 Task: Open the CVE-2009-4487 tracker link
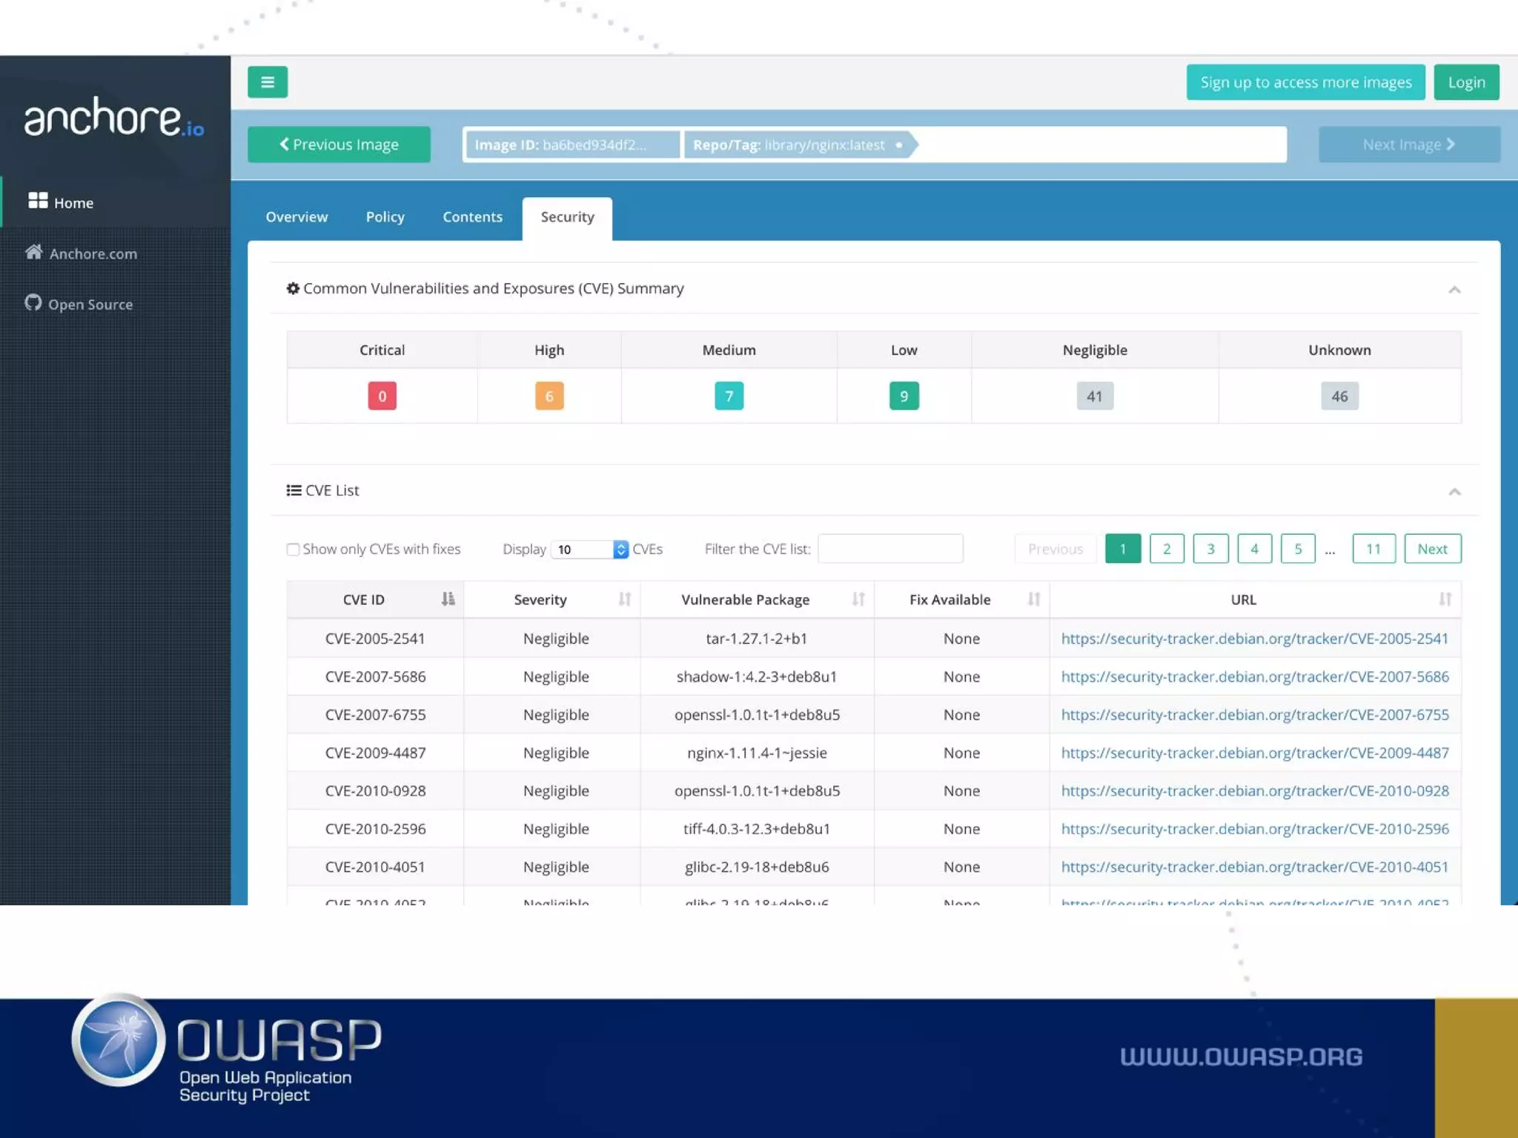click(x=1254, y=753)
